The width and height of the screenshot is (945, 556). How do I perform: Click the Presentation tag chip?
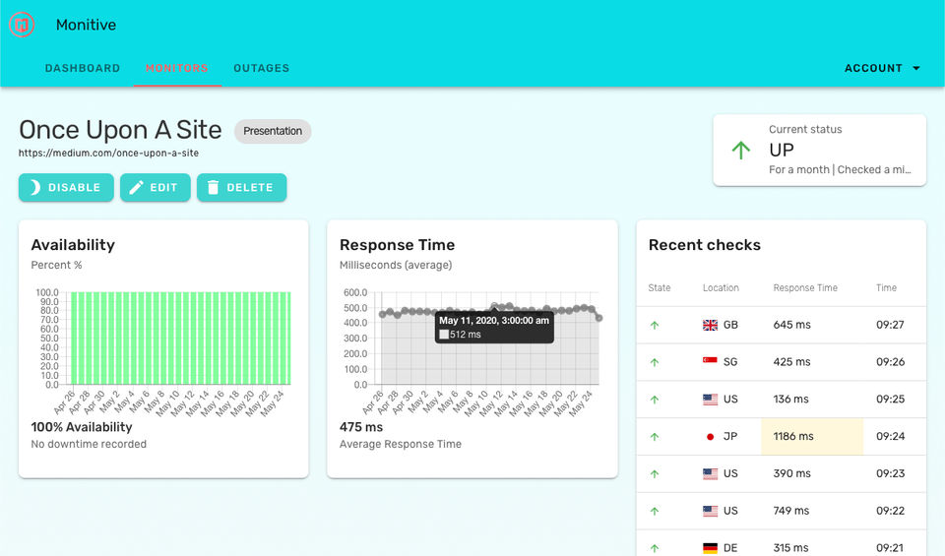tap(273, 131)
